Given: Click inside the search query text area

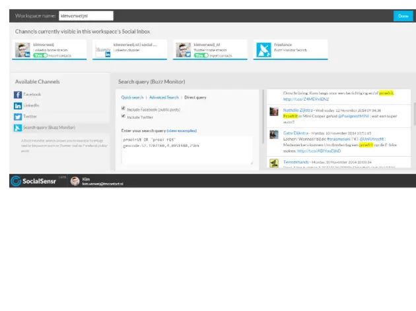Looking at the screenshot, I should pyautogui.click(x=187, y=150).
